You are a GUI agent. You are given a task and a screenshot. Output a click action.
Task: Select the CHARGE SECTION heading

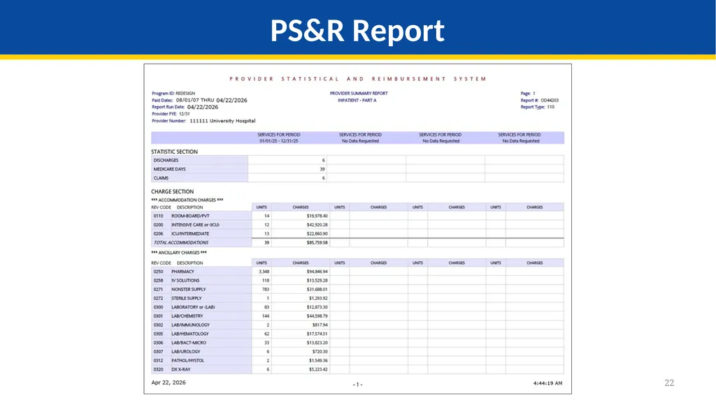tap(172, 192)
